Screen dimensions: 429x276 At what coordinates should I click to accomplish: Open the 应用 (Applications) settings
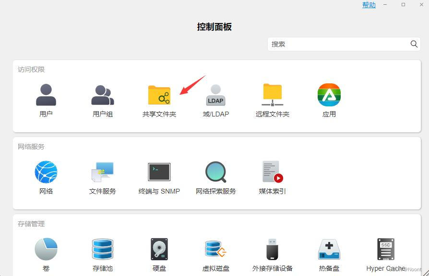click(329, 99)
